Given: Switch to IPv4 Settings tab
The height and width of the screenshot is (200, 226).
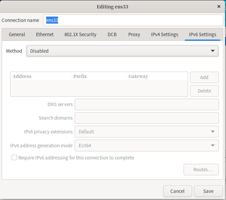Looking at the screenshot, I should [x=165, y=34].
